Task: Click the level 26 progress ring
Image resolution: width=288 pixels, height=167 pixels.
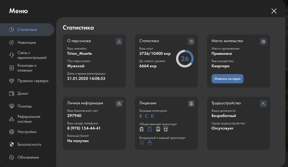Action: click(185, 59)
